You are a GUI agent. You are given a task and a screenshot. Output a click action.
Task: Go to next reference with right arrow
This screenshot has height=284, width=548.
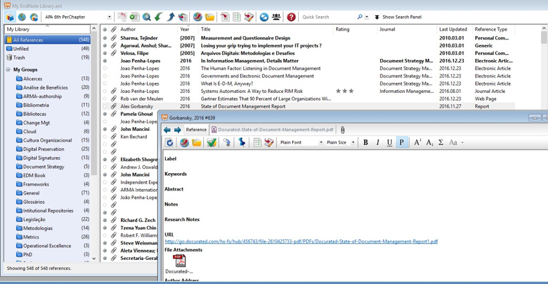tap(178, 130)
